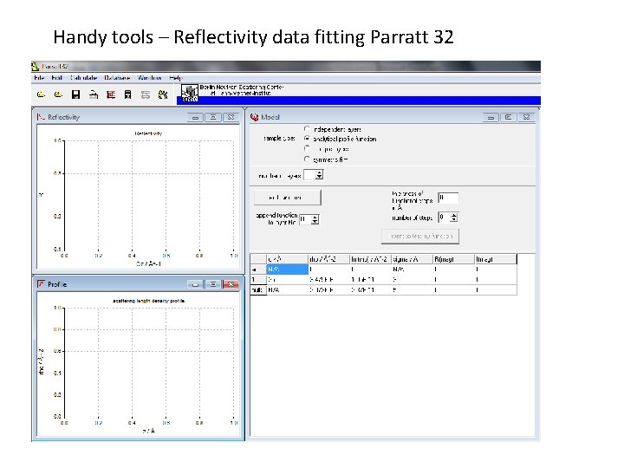Click the red table toolbar icon
Viewport: 624px width, 468px height.
(x=111, y=94)
